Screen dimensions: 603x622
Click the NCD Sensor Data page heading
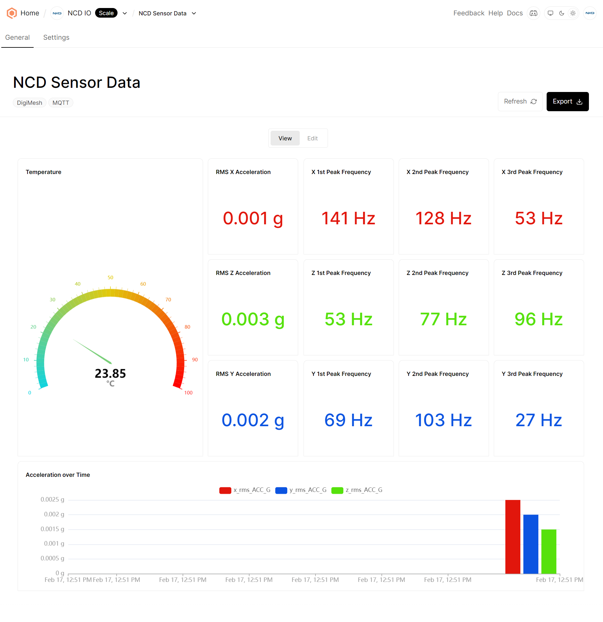pyautogui.click(x=77, y=82)
